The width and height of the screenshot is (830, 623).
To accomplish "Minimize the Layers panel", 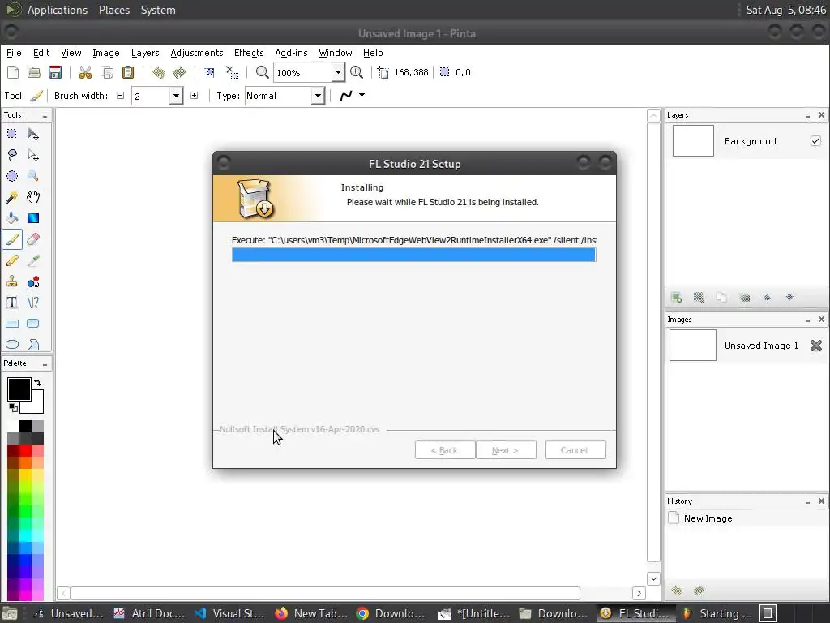I will [x=808, y=115].
